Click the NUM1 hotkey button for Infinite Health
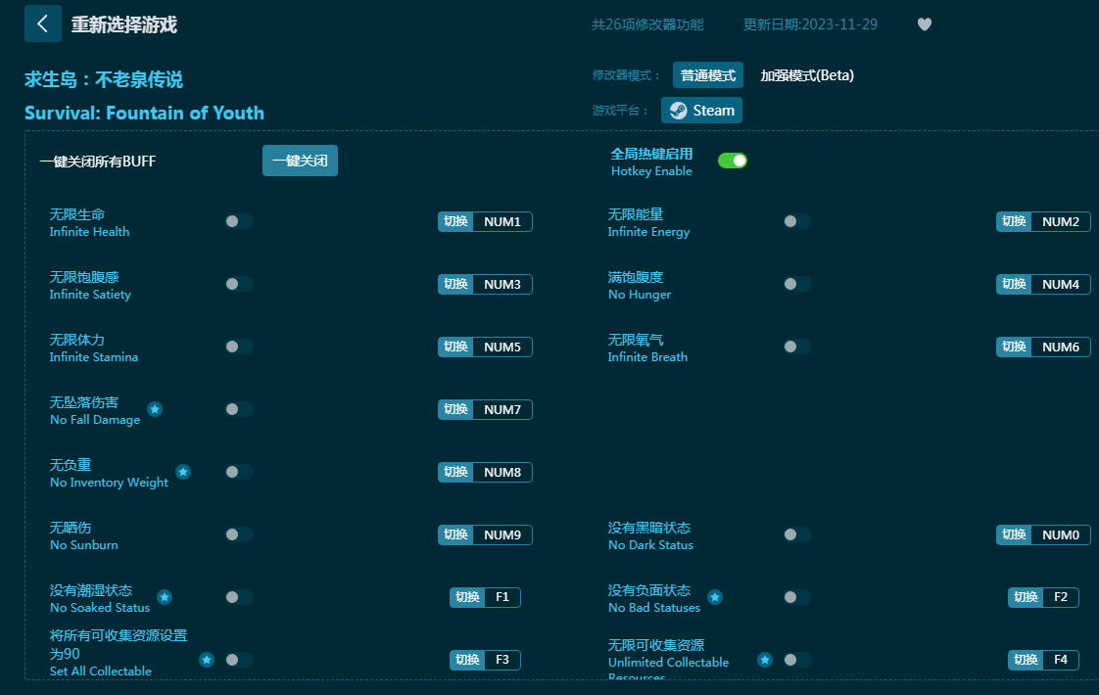 click(x=502, y=221)
